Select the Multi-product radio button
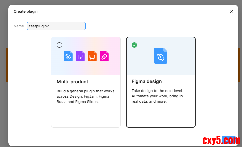Image resolution: width=242 pixels, height=147 pixels. point(59,45)
